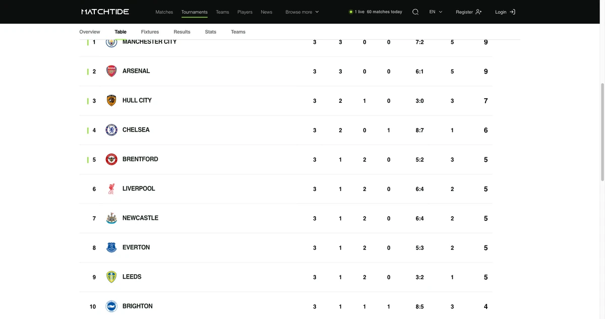Viewport: 605px width, 319px height.
Task: Open the EVERTON team link
Action: click(136, 247)
